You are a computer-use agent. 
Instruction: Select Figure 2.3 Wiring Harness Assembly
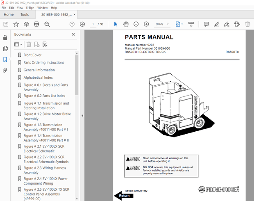coord(45,170)
